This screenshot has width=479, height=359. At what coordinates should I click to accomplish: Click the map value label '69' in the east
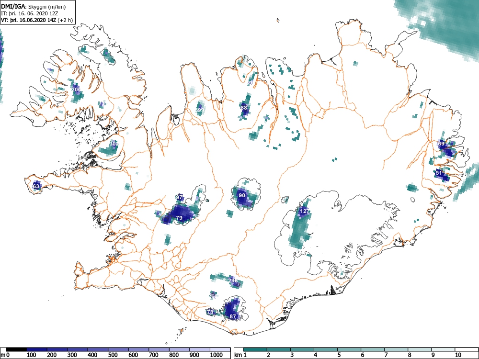pos(442,144)
